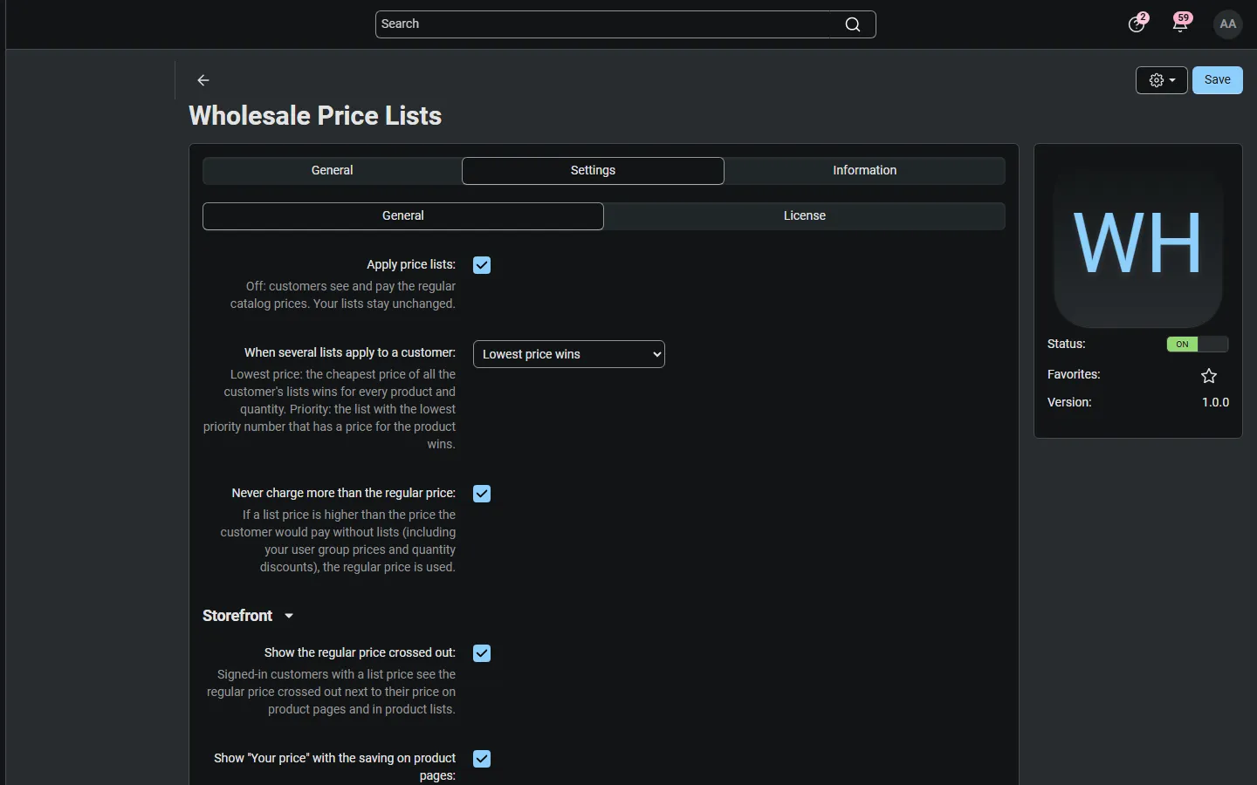Toggle Never charge more than regular price
The width and height of the screenshot is (1257, 785).
coord(482,494)
